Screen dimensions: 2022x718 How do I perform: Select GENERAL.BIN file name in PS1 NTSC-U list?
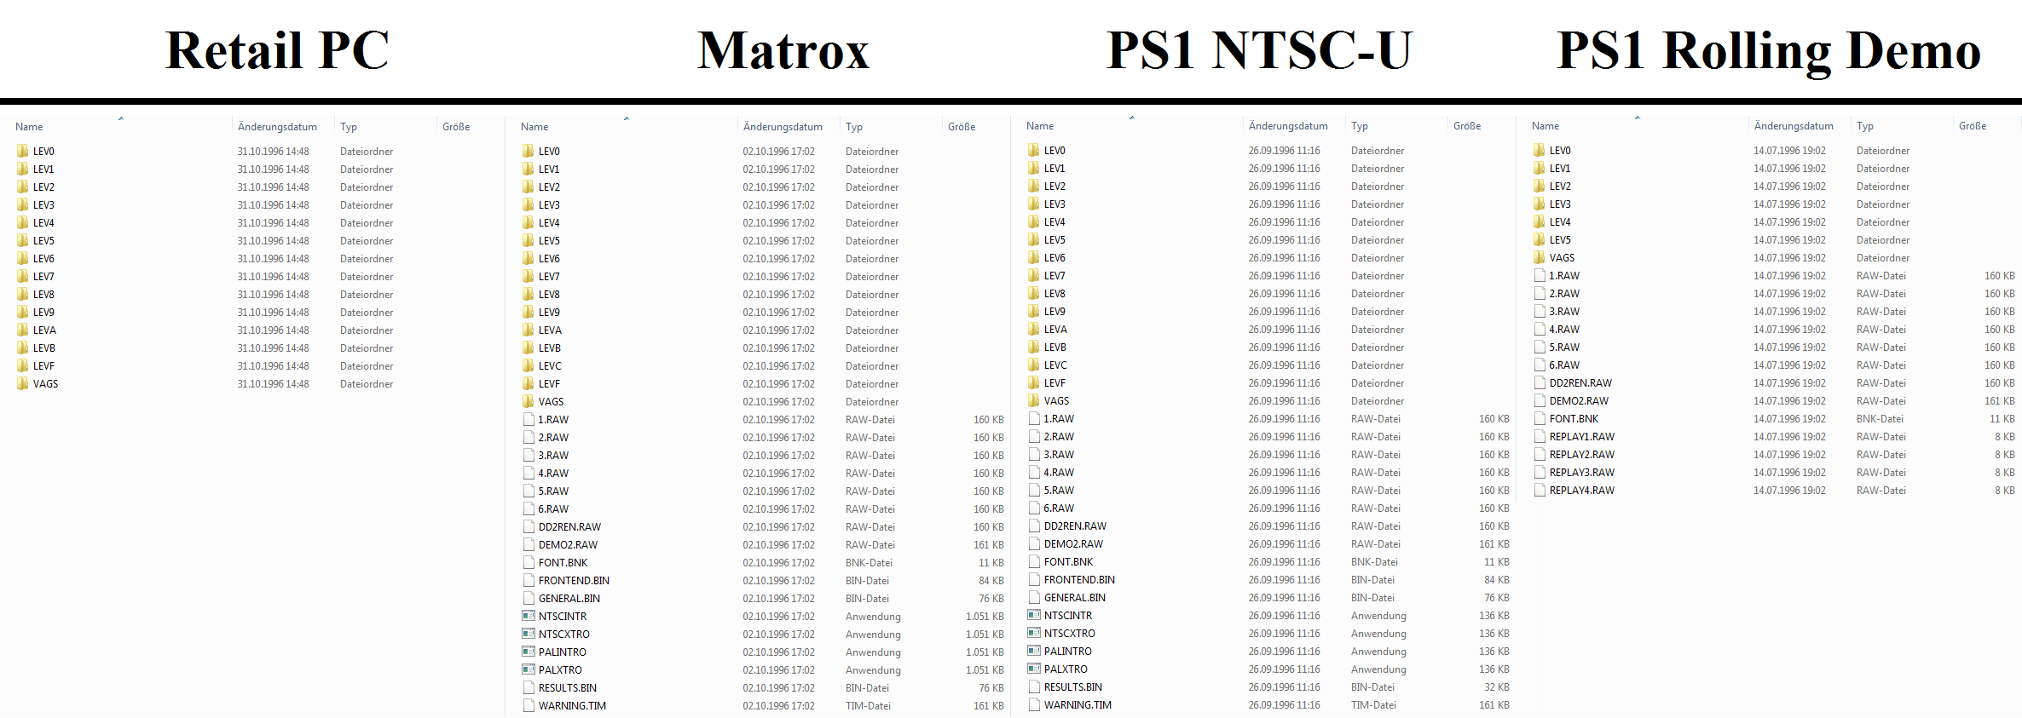click(1074, 598)
